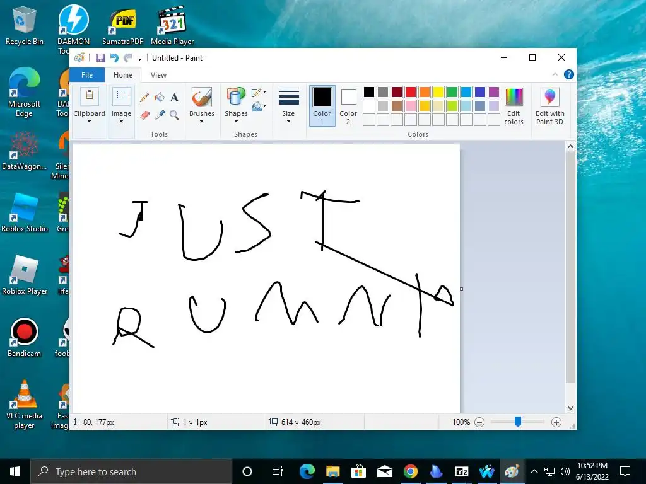
Task: Open VLC media player desktop shortcut
Action: 25,404
